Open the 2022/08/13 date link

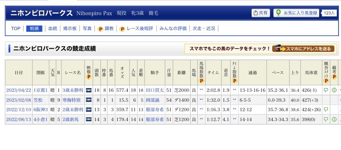pos(19,120)
